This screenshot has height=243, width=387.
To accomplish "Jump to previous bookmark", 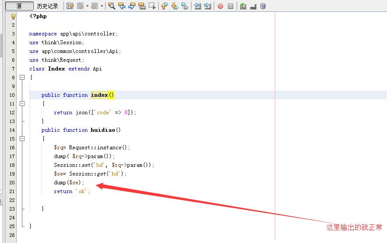I will pyautogui.click(x=164, y=6).
